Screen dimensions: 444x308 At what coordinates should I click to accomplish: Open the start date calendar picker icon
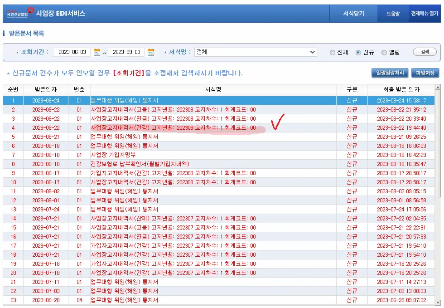tap(97, 52)
